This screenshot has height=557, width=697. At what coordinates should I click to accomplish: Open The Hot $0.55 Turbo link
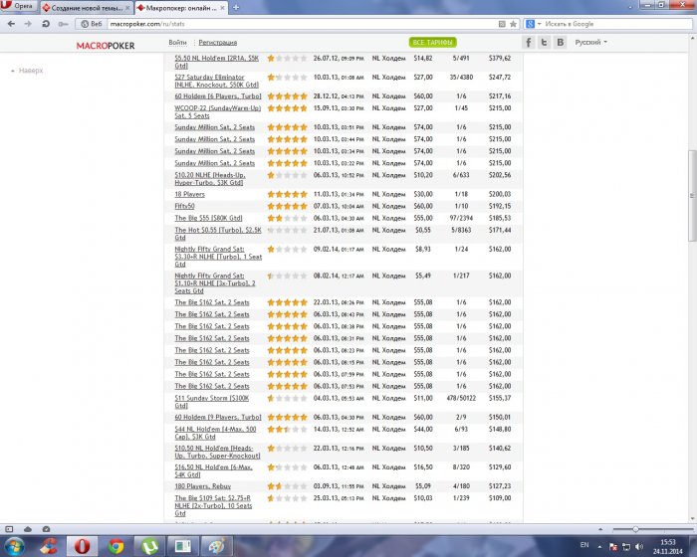pos(218,234)
